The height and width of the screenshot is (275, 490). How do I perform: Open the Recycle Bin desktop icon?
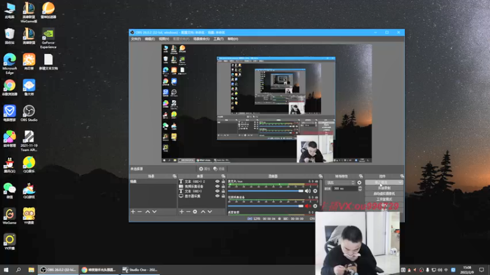(x=10, y=36)
